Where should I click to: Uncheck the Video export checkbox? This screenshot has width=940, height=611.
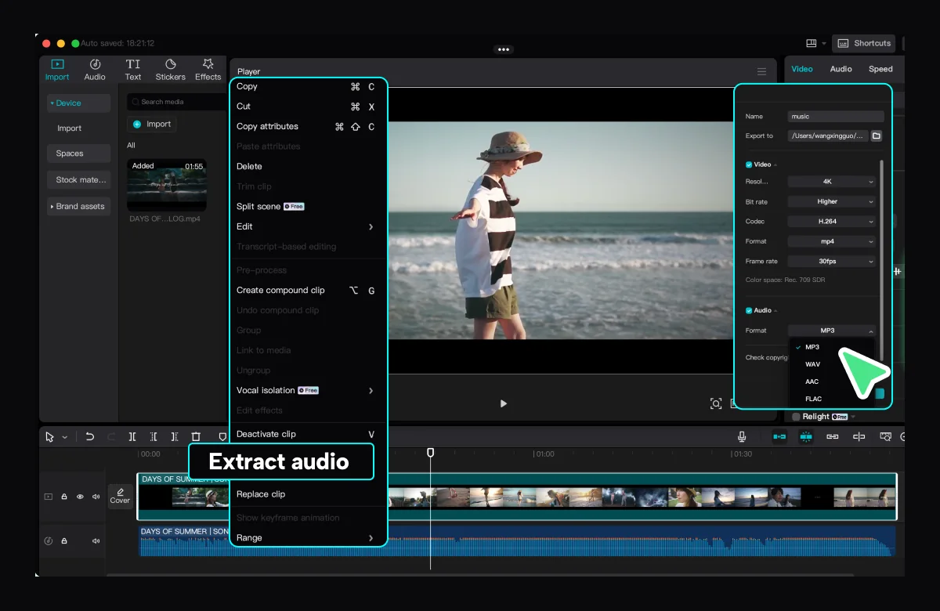tap(749, 164)
